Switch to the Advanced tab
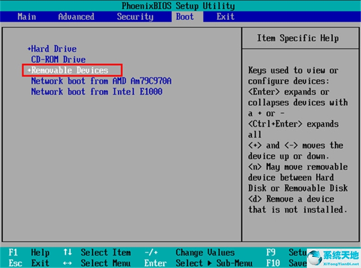 [x=76, y=17]
